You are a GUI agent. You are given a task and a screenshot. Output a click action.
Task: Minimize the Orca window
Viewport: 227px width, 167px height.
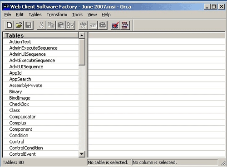coord(207,7)
